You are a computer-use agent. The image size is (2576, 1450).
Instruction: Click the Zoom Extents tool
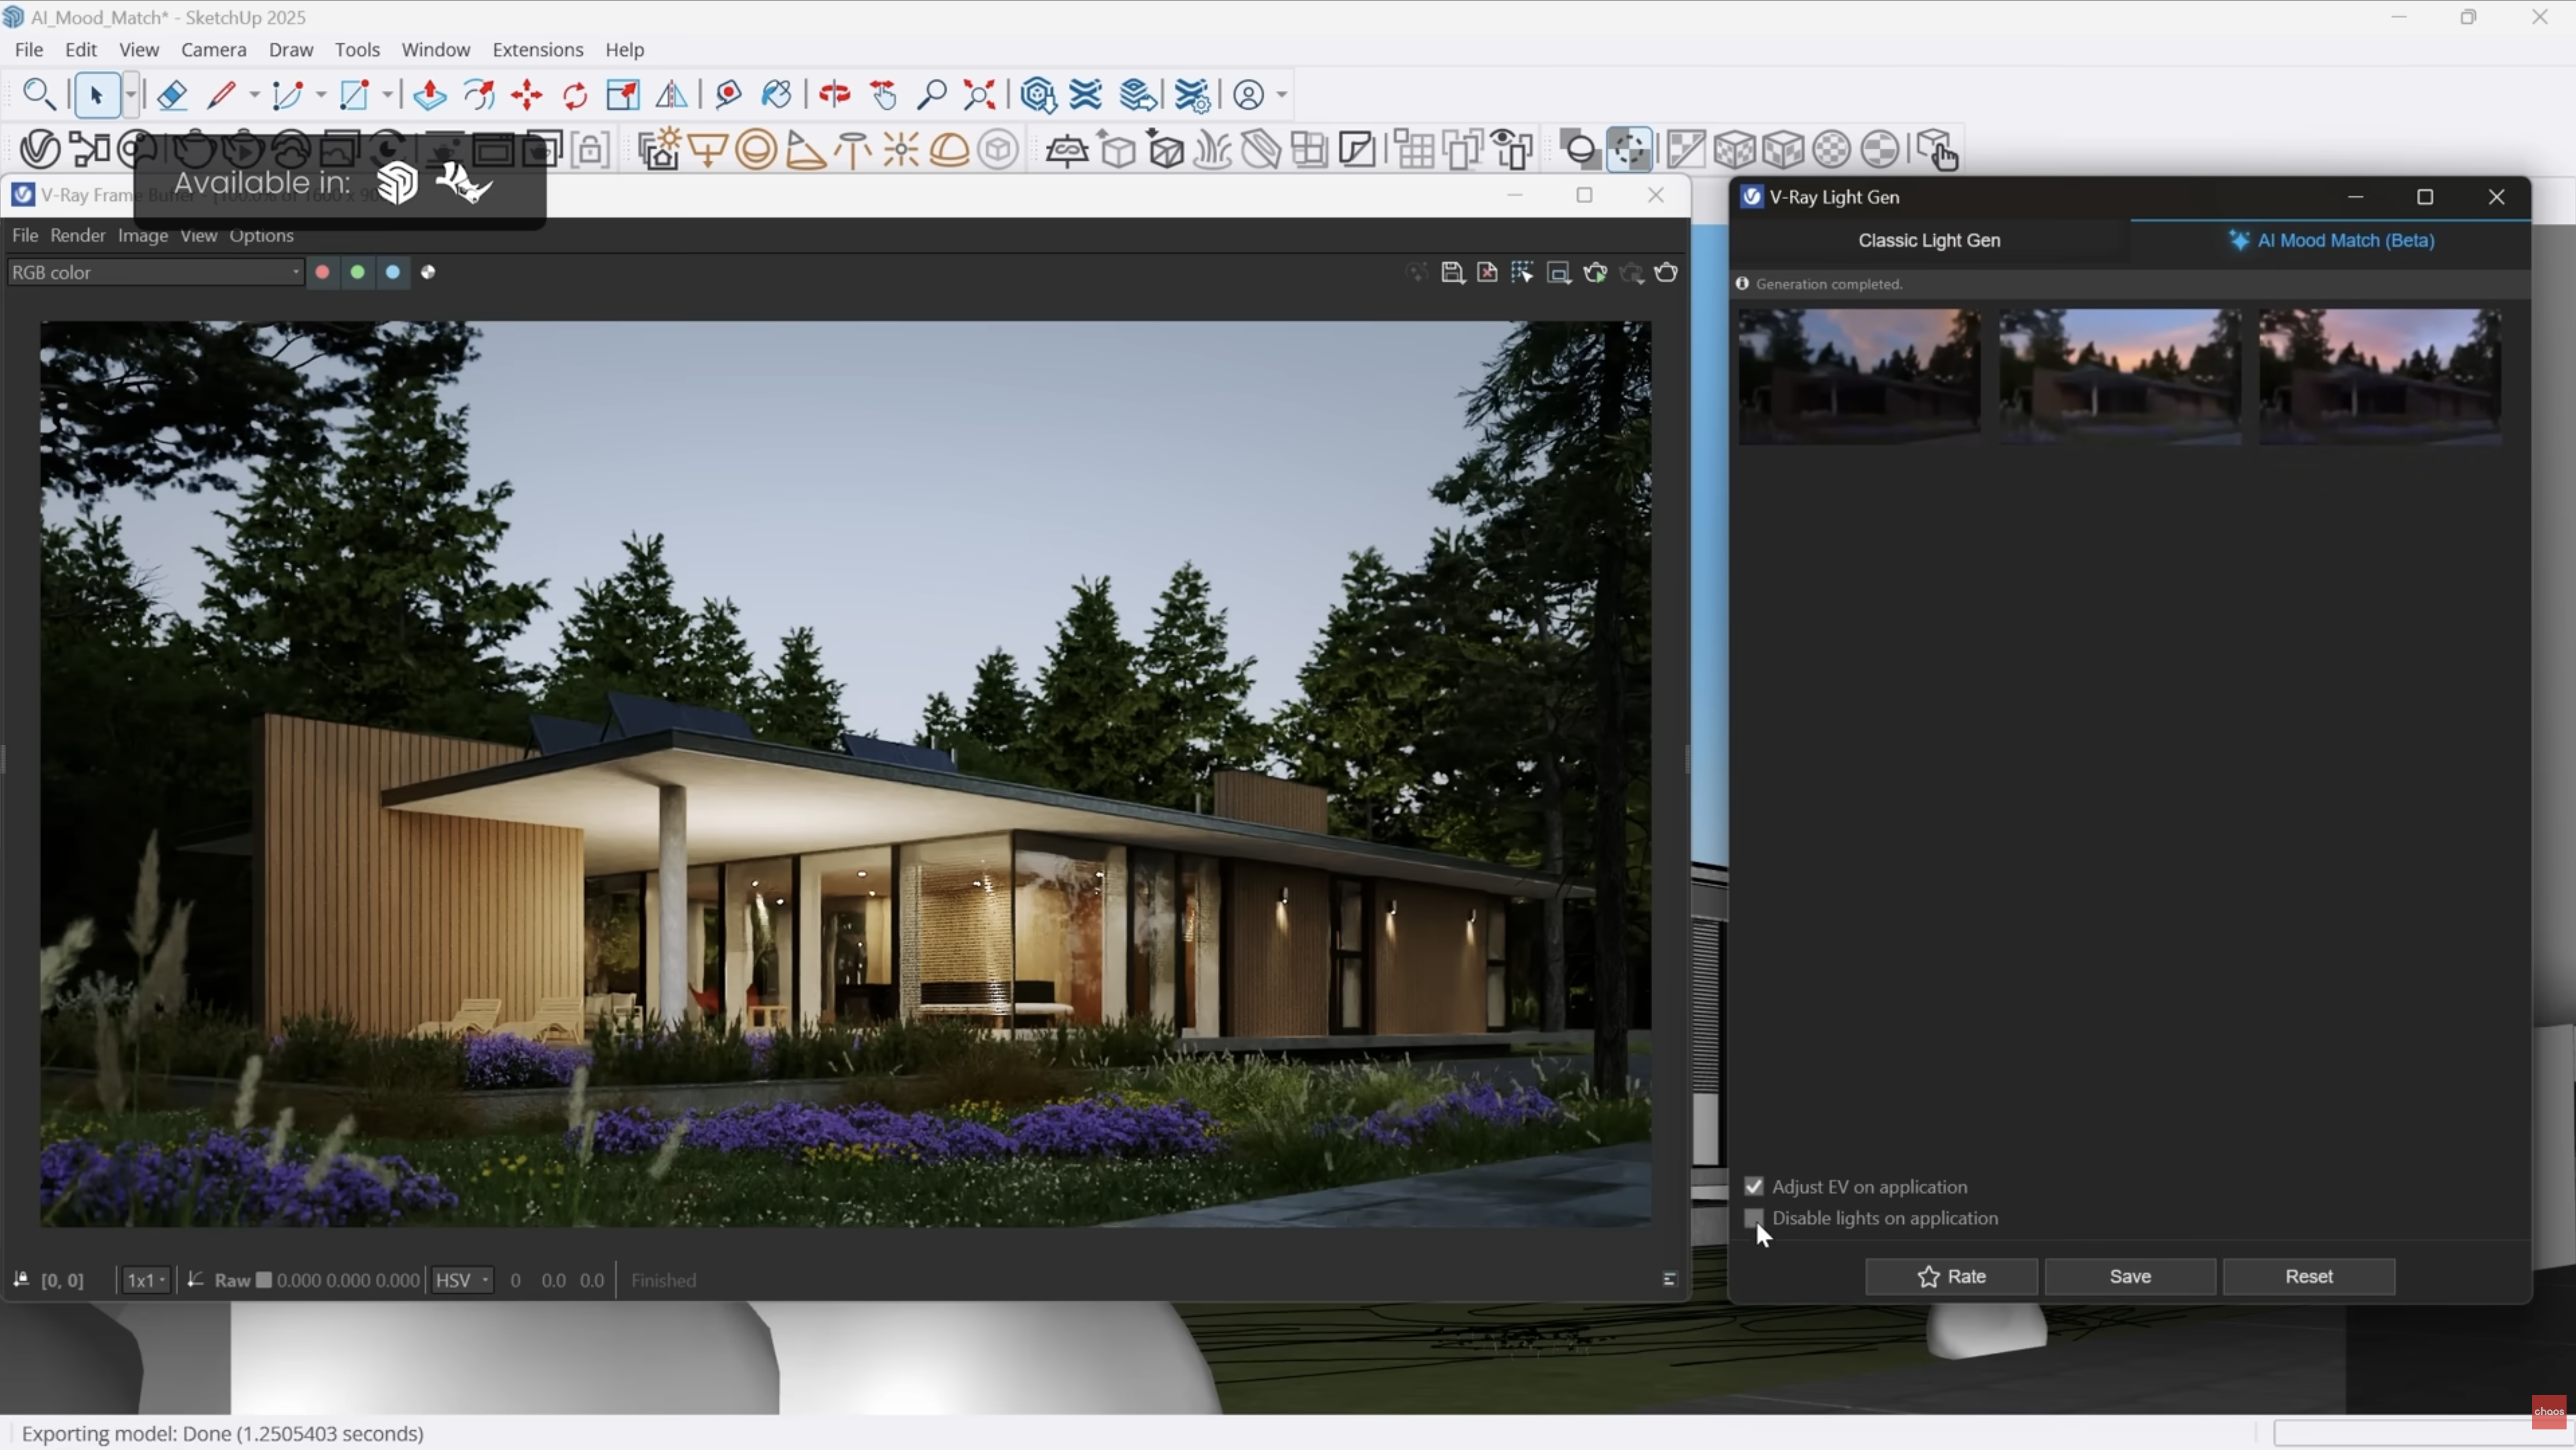(x=980, y=95)
